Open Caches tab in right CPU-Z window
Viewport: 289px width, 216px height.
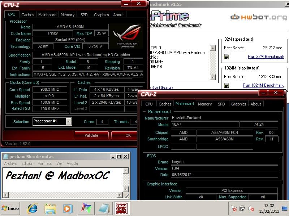click(165, 104)
